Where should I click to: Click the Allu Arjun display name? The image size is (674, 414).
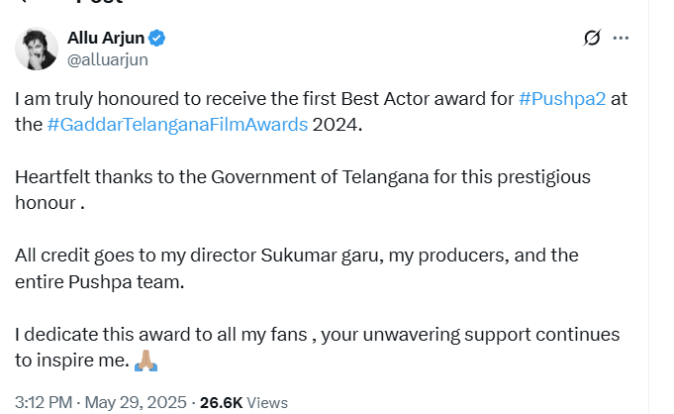[x=106, y=39]
